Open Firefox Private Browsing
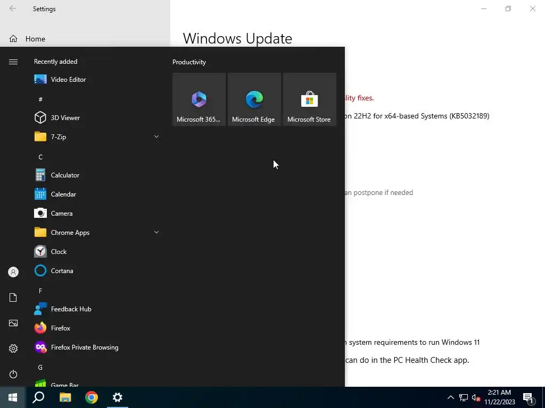The width and height of the screenshot is (545, 408). [x=97, y=347]
